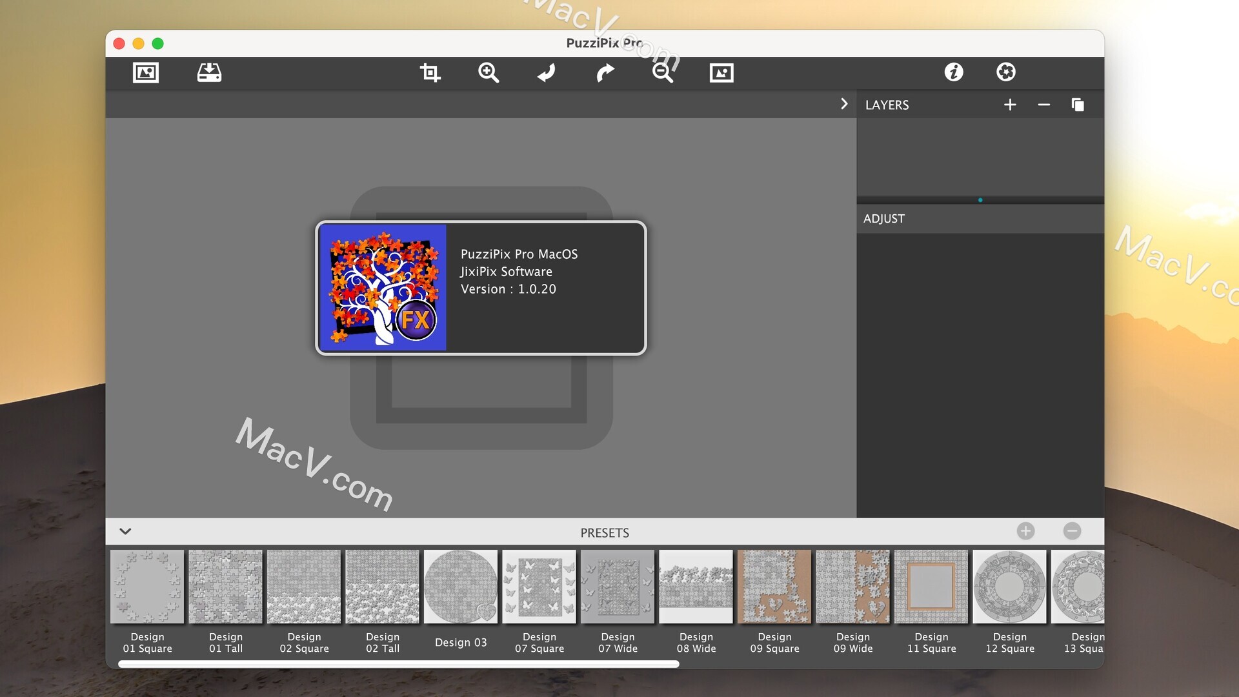Remove layer with the minus icon
The width and height of the screenshot is (1239, 697).
click(1043, 105)
